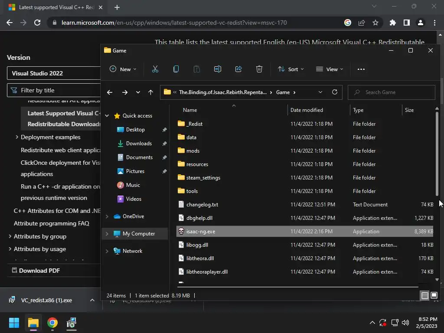Sort files by the Name column header
The width and height of the screenshot is (444, 333).
click(190, 110)
